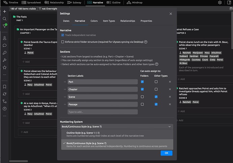Open the search magnifier in left sidebar
Image resolution: width=233 pixels, height=163 pixels.
pyautogui.click(x=5, y=18)
